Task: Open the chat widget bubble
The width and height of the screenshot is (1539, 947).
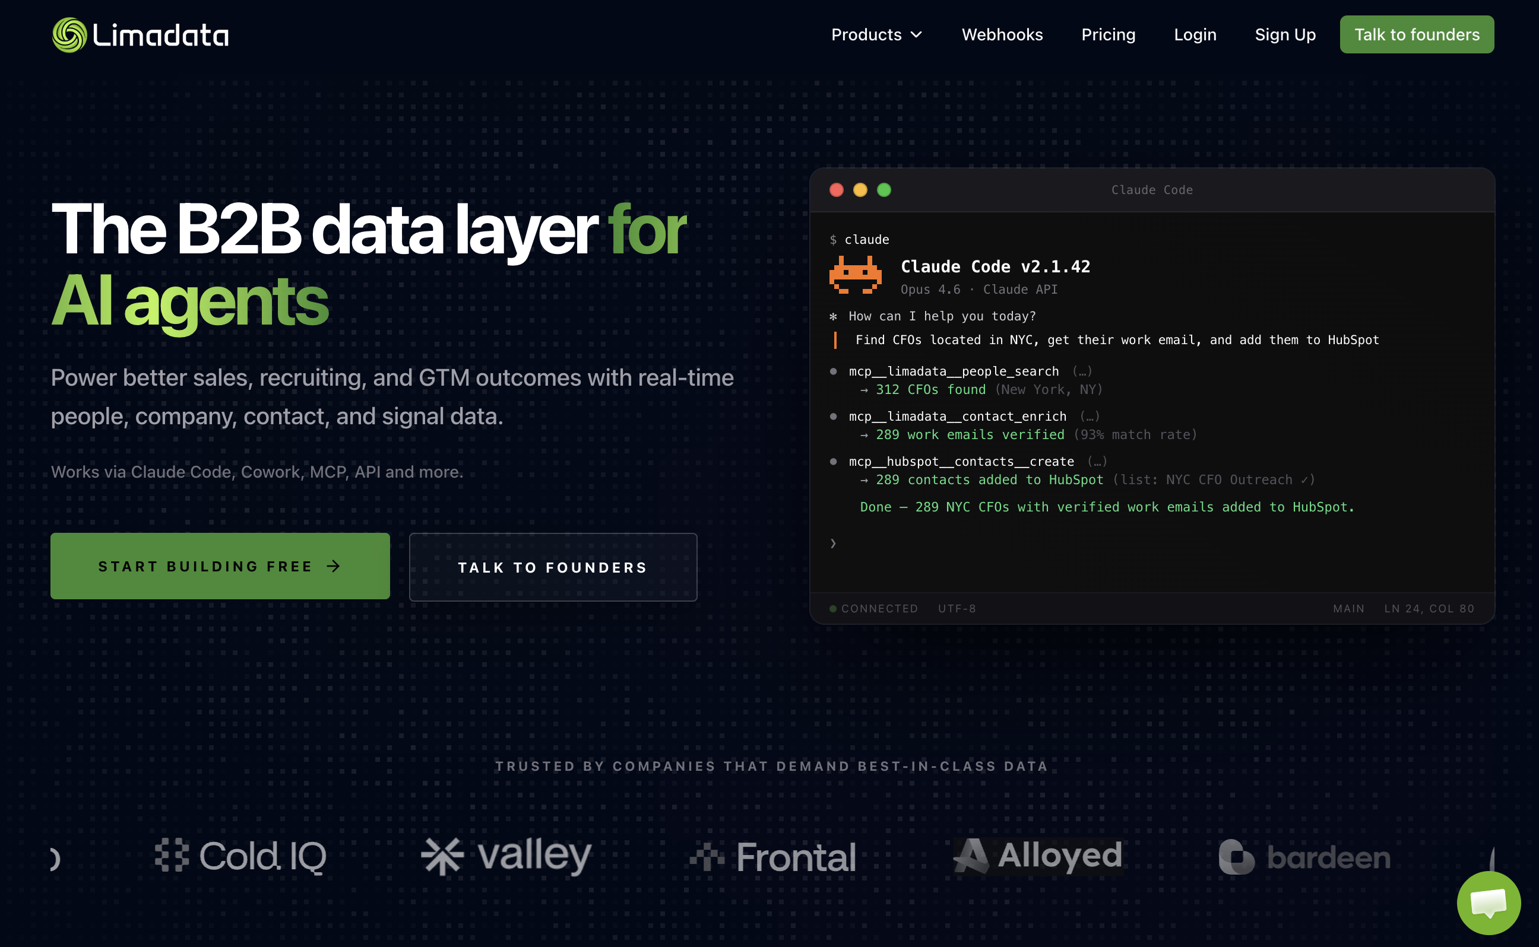Action: tap(1489, 902)
